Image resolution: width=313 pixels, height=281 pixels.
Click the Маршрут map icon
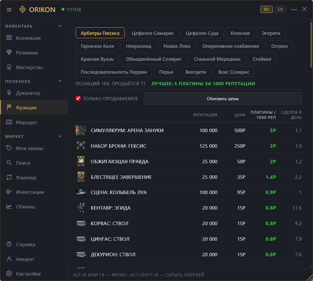9,122
